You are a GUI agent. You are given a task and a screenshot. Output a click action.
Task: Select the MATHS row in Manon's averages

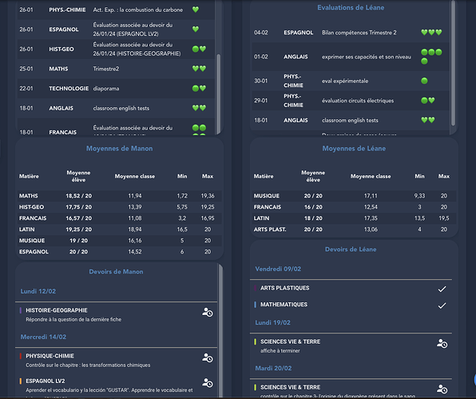[119, 196]
